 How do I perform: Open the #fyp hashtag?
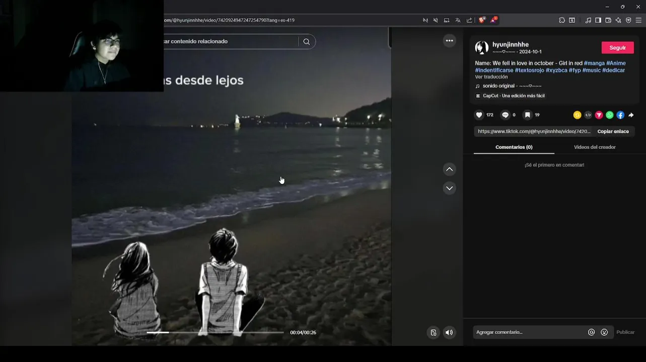click(575, 70)
